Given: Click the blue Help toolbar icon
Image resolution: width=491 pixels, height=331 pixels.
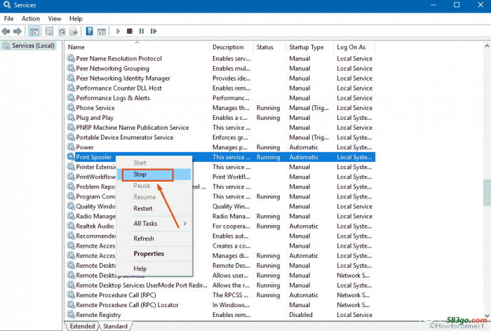Looking at the screenshot, I should 89,32.
